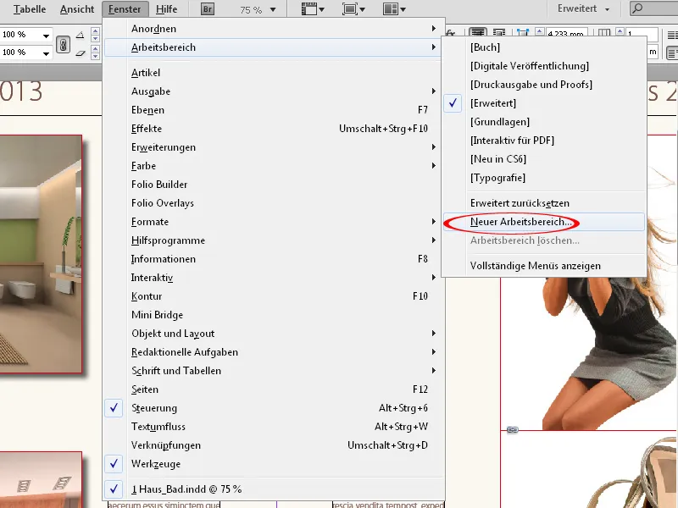Select the checked [Erweitert] workspace
678x508 pixels.
pos(544,102)
